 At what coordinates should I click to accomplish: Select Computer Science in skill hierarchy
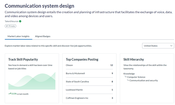click(136, 77)
